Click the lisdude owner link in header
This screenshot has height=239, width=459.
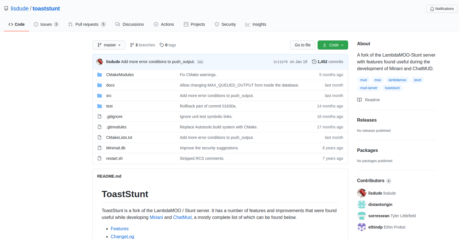(20, 8)
